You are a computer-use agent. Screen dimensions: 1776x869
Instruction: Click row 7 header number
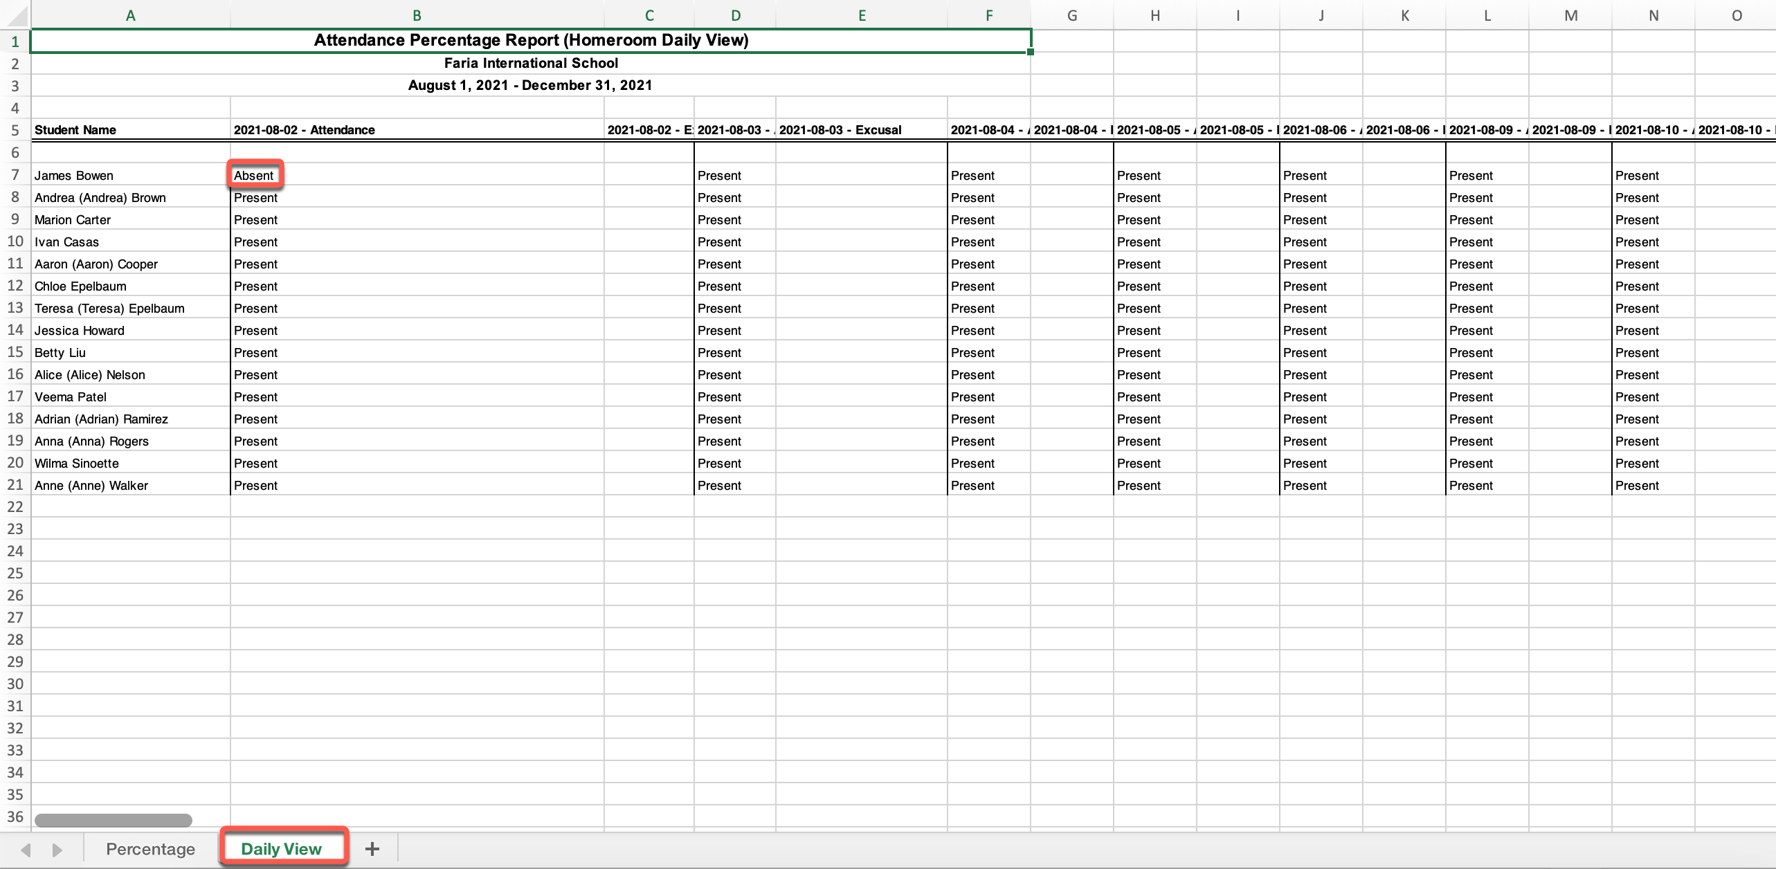pyautogui.click(x=15, y=175)
